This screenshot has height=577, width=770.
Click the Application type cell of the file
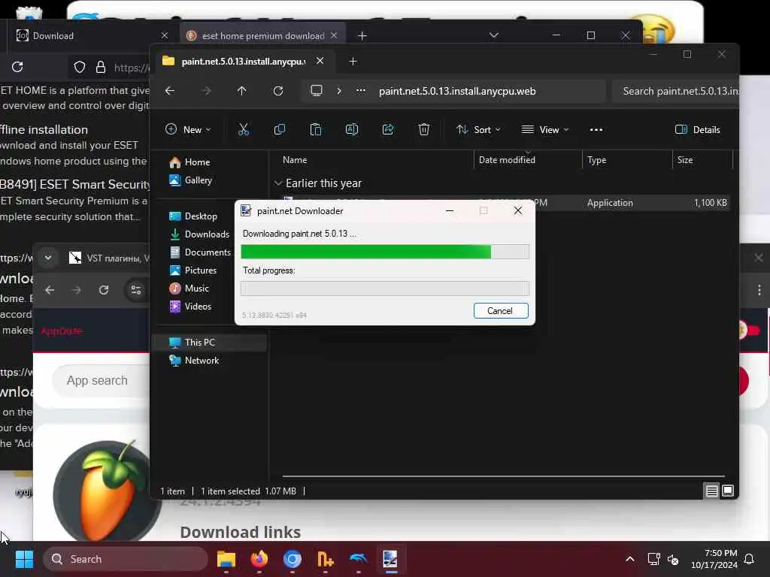pos(610,203)
